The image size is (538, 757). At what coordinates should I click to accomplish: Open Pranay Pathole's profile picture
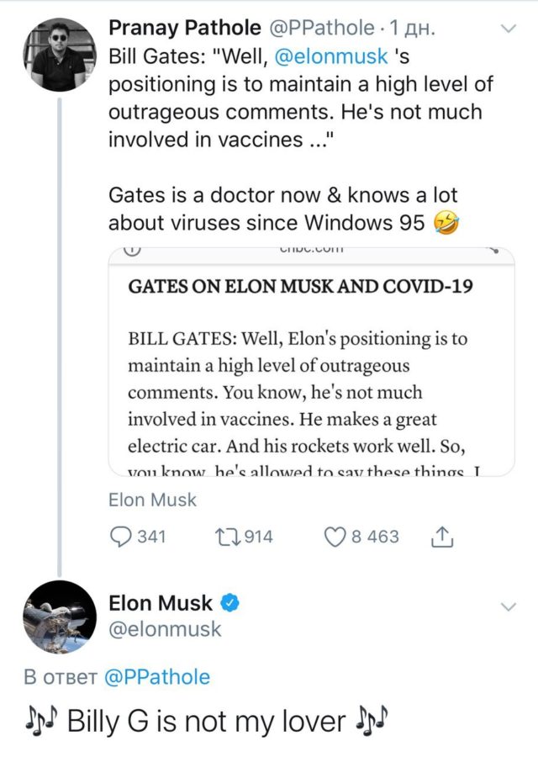(x=58, y=54)
